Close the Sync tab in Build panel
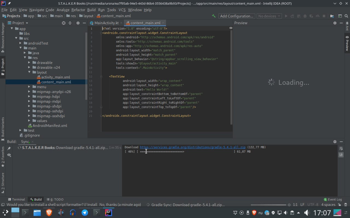This screenshot has height=218, width=350. 32,142
